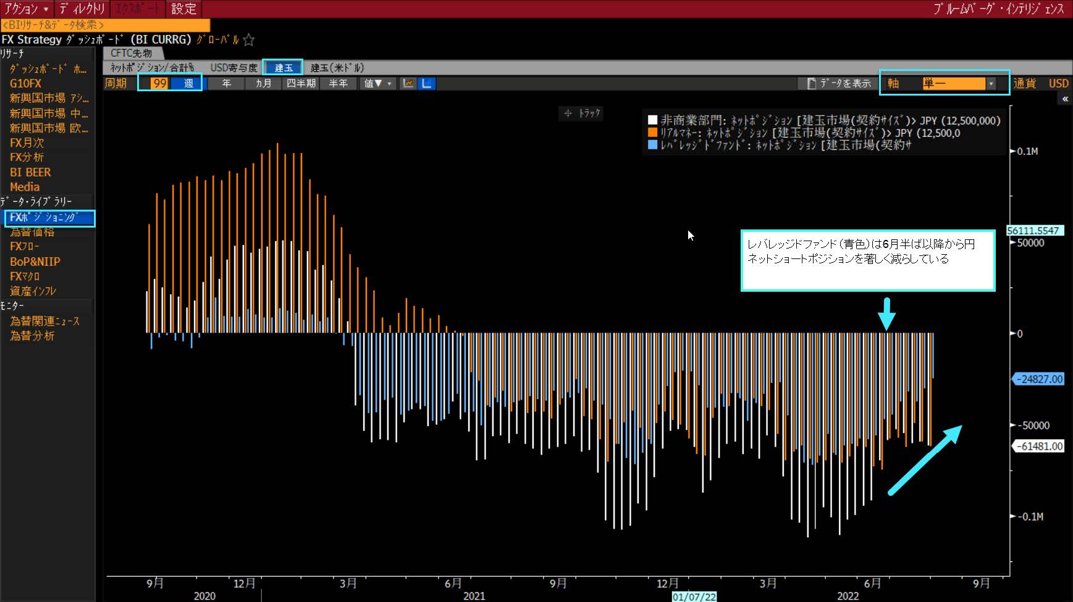Enable the トラック crosshair tracker
Image resolution: width=1073 pixels, height=602 pixels.
coord(581,113)
